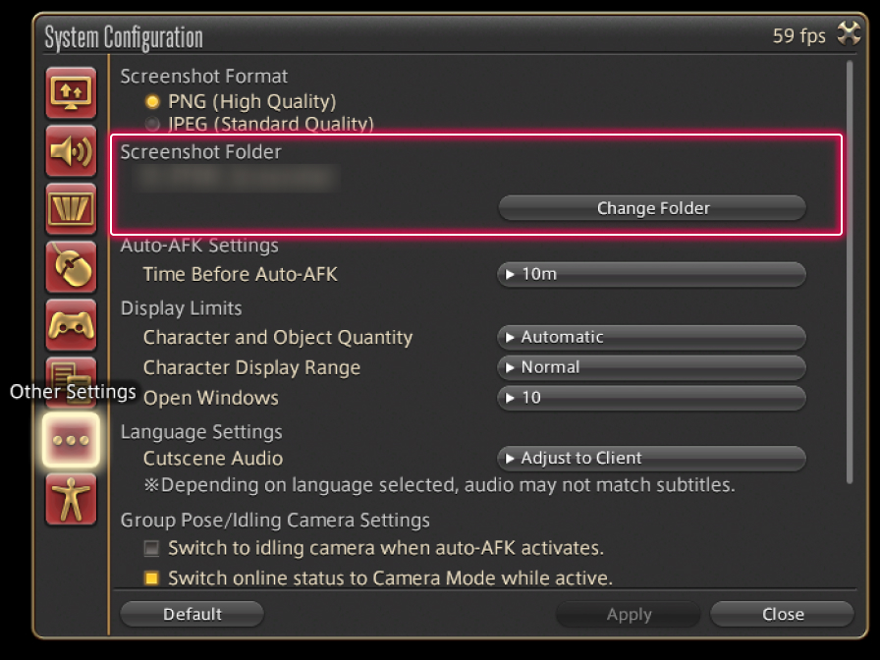Click the highlighted Other Settings three-dots icon
Viewport: 880px width, 660px height.
pyautogui.click(x=72, y=439)
